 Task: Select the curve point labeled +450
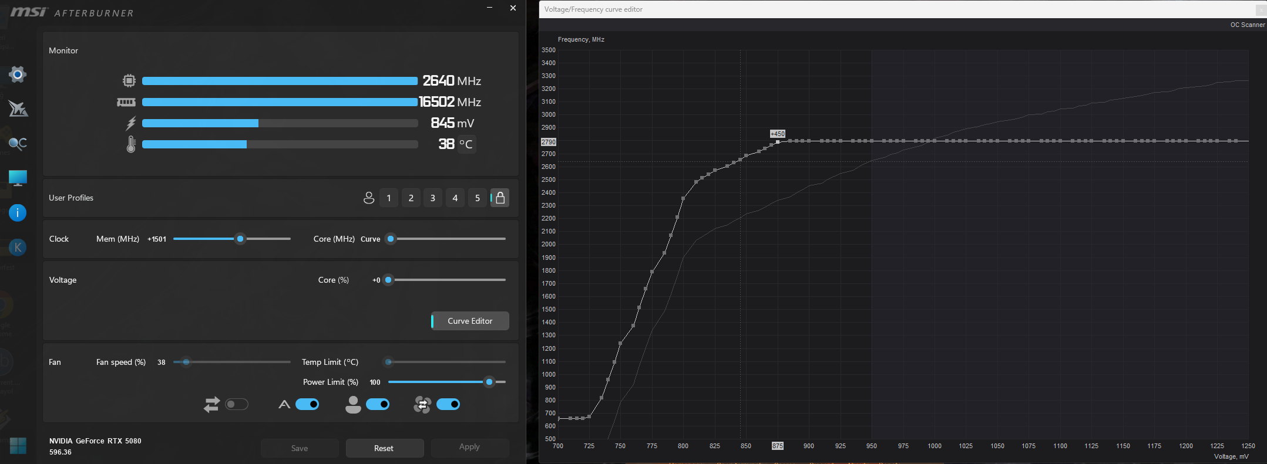click(778, 141)
